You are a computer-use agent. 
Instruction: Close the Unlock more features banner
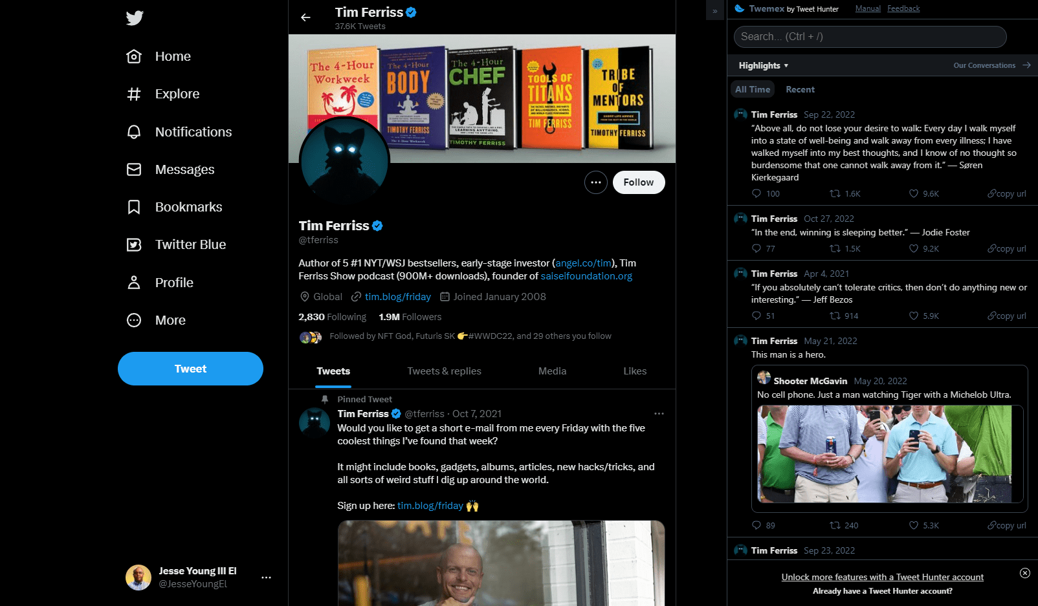1025,573
